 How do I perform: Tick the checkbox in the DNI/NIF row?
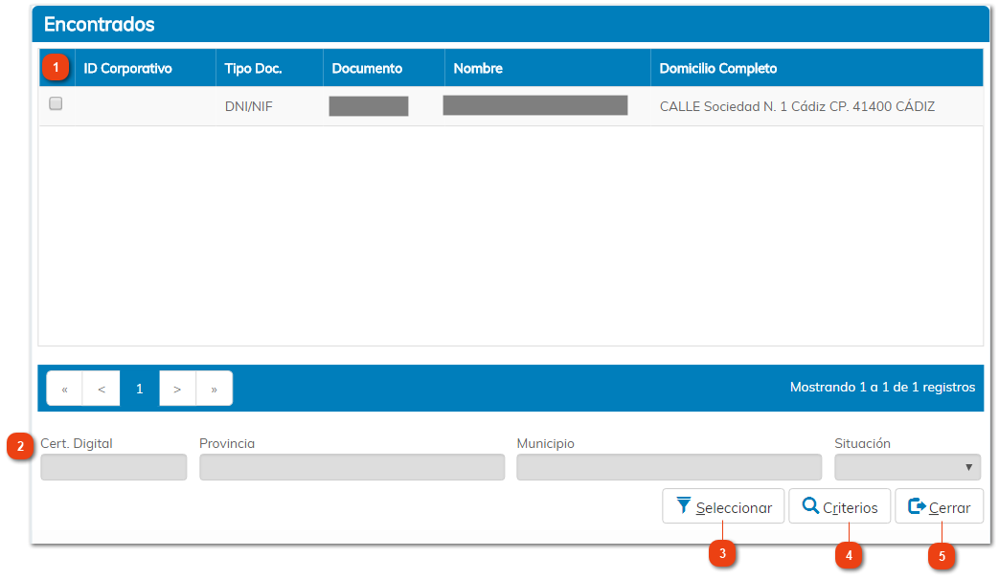(x=56, y=104)
